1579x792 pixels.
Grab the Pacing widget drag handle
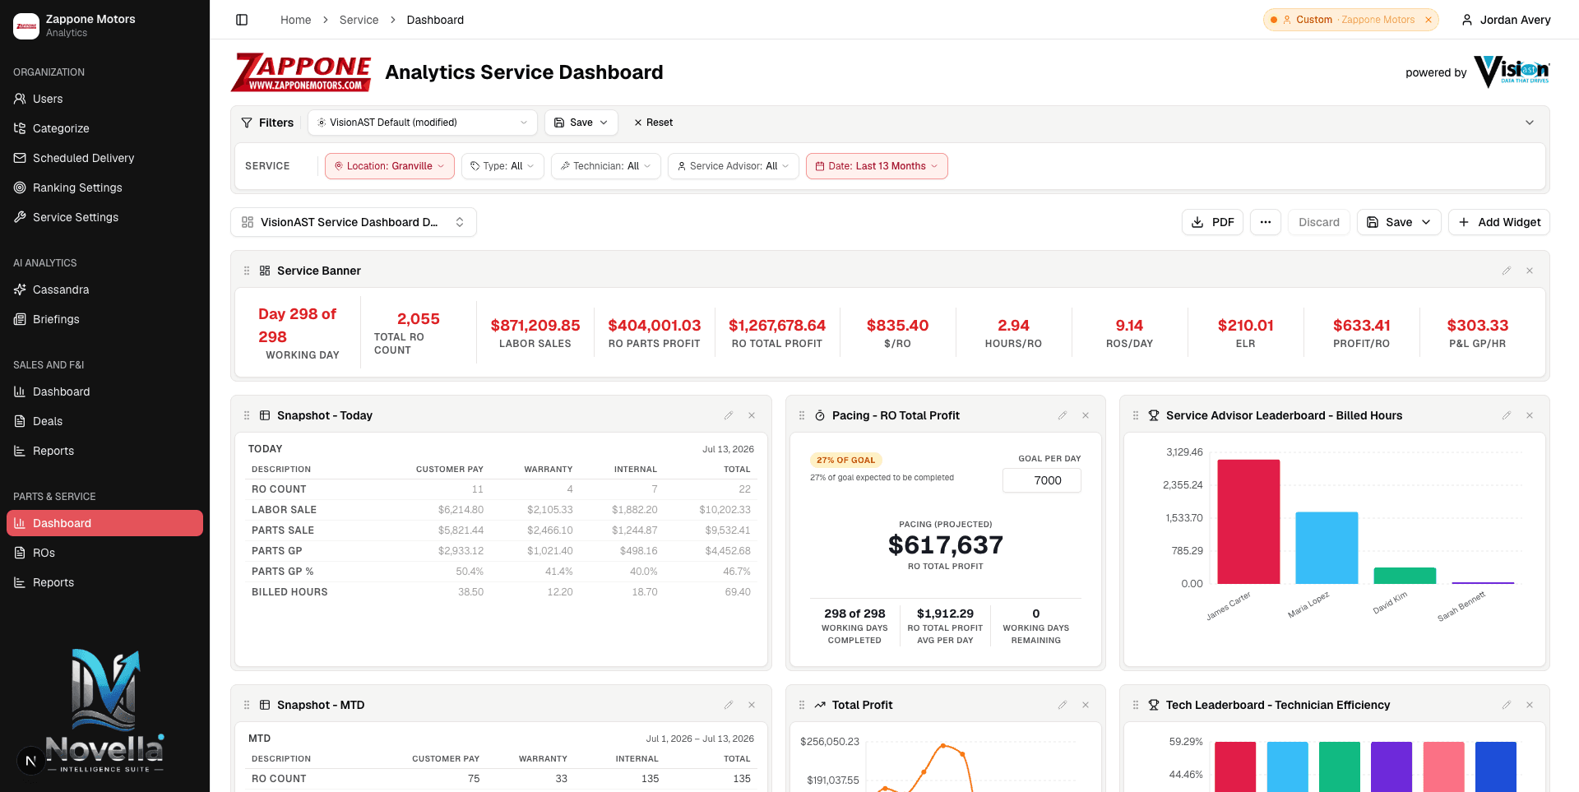click(x=802, y=415)
